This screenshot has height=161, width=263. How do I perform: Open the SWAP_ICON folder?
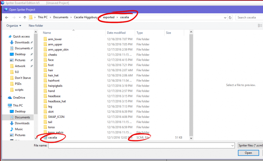(x=56, y=117)
